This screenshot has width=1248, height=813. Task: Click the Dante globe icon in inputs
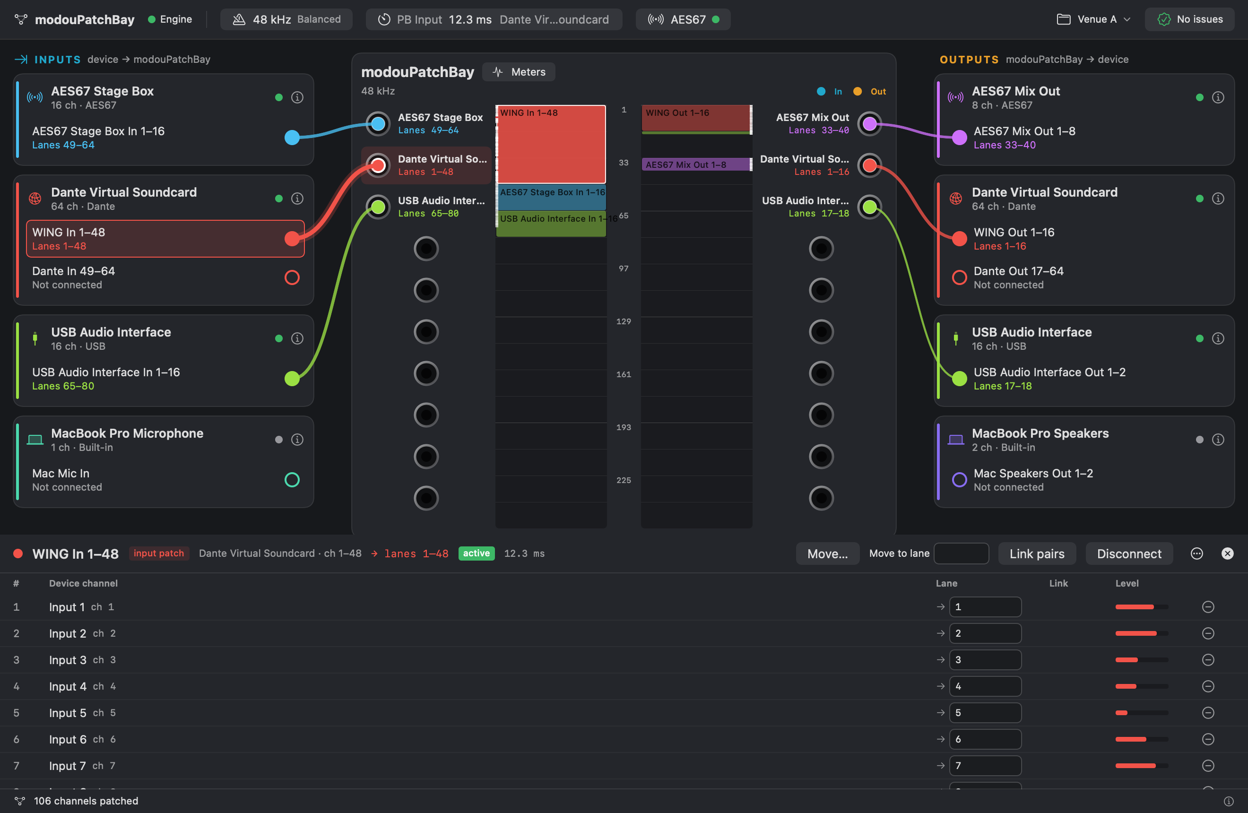35,199
